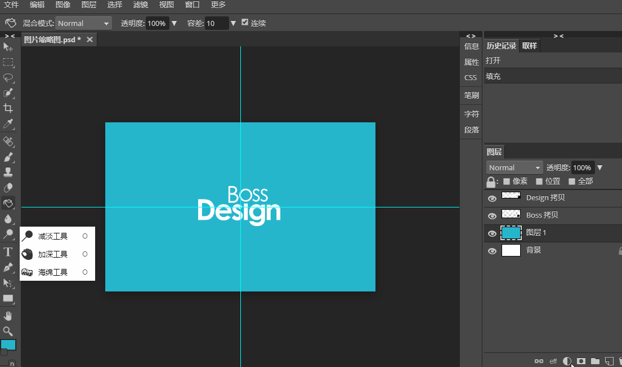
Task: Toggle the 连续 checkbox in the options bar
Action: 245,23
